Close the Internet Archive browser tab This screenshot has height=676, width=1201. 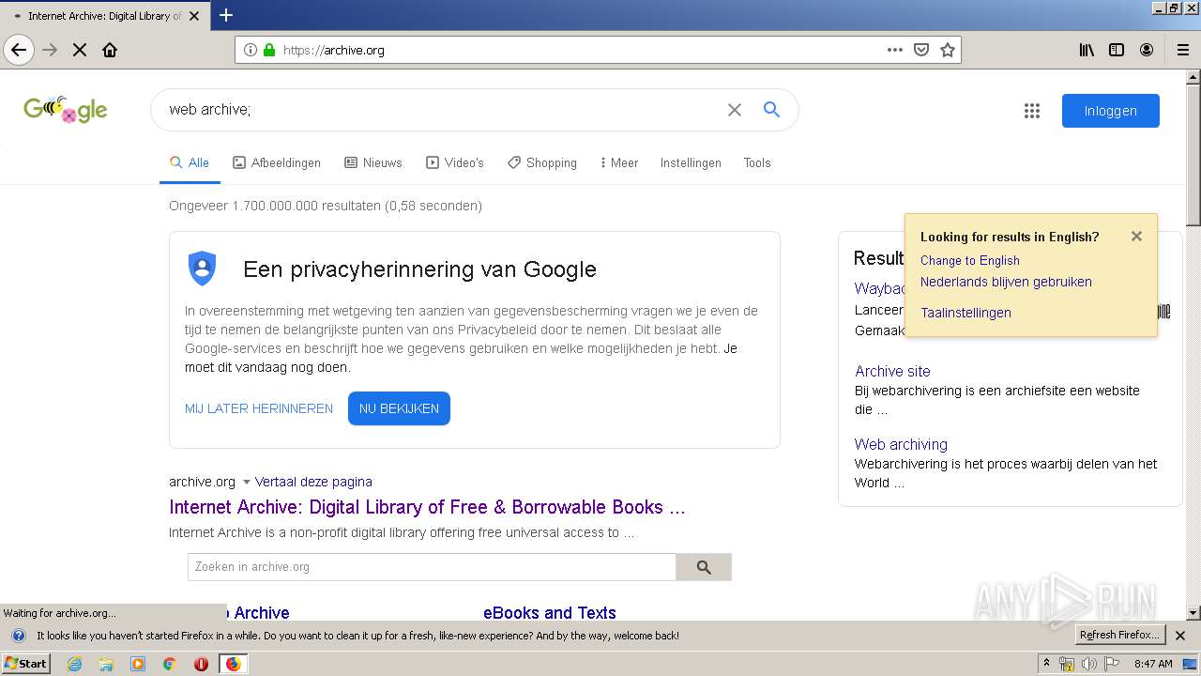[x=194, y=16]
